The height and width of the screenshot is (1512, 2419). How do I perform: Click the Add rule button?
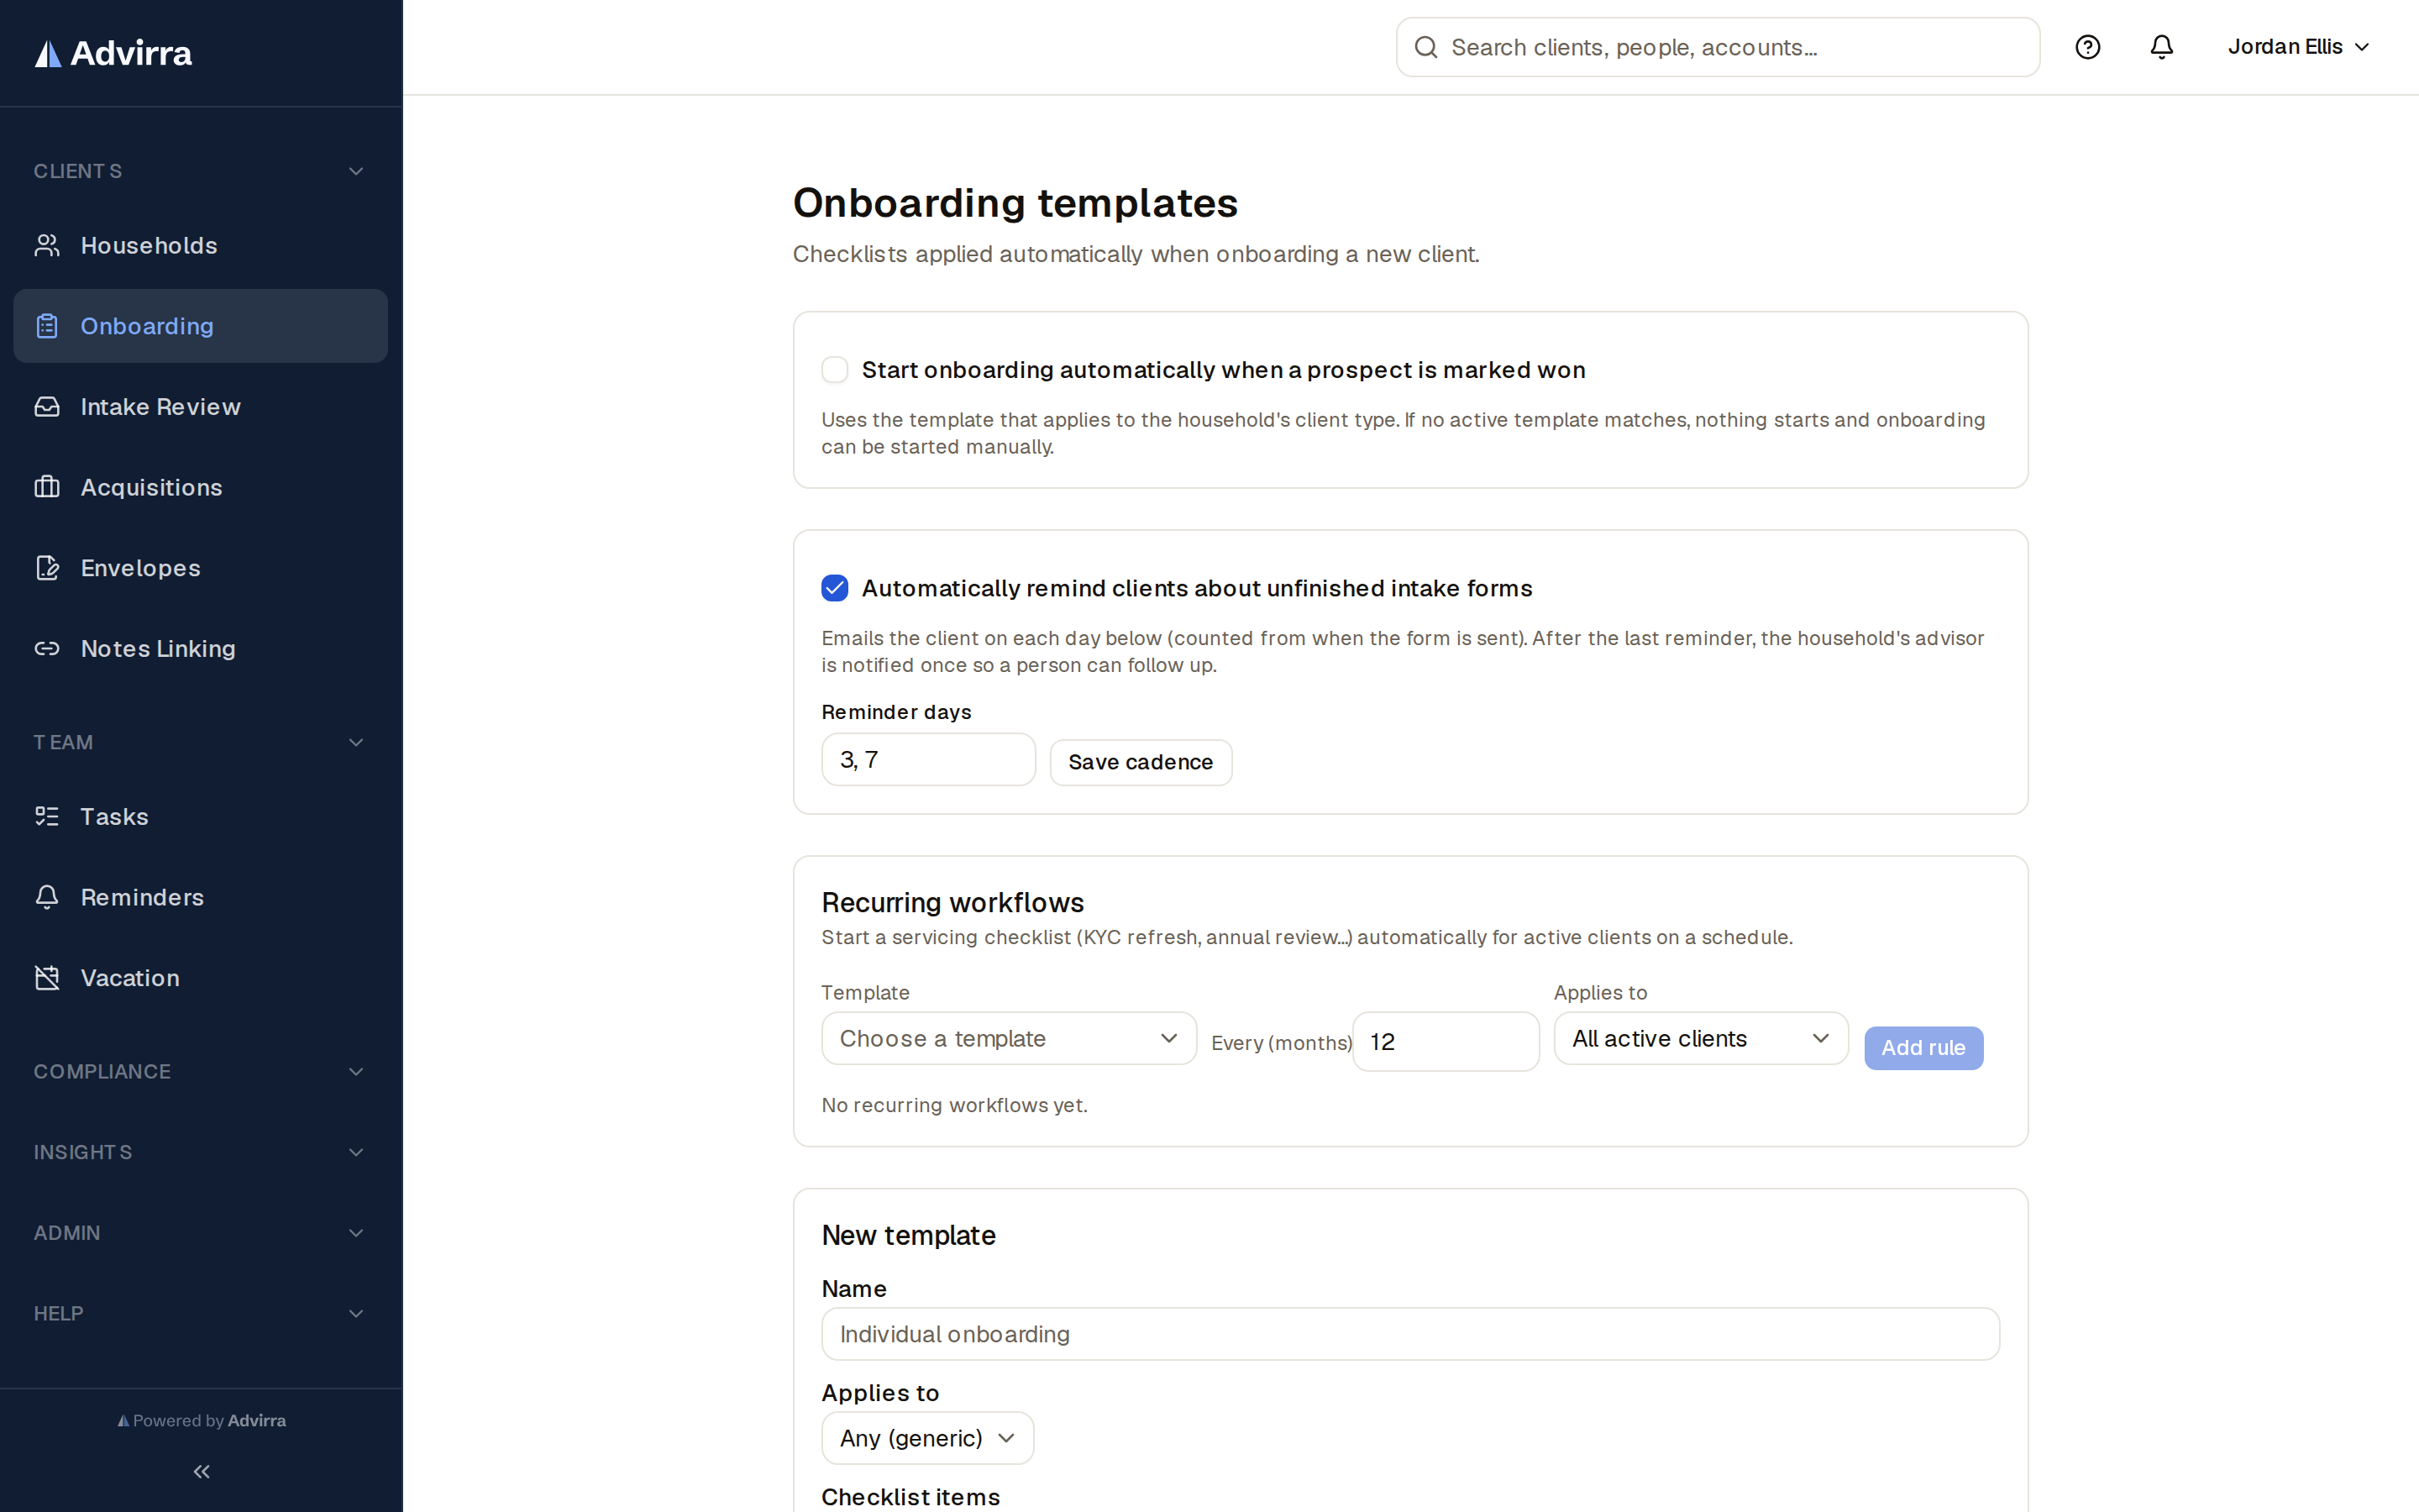coord(1923,1048)
